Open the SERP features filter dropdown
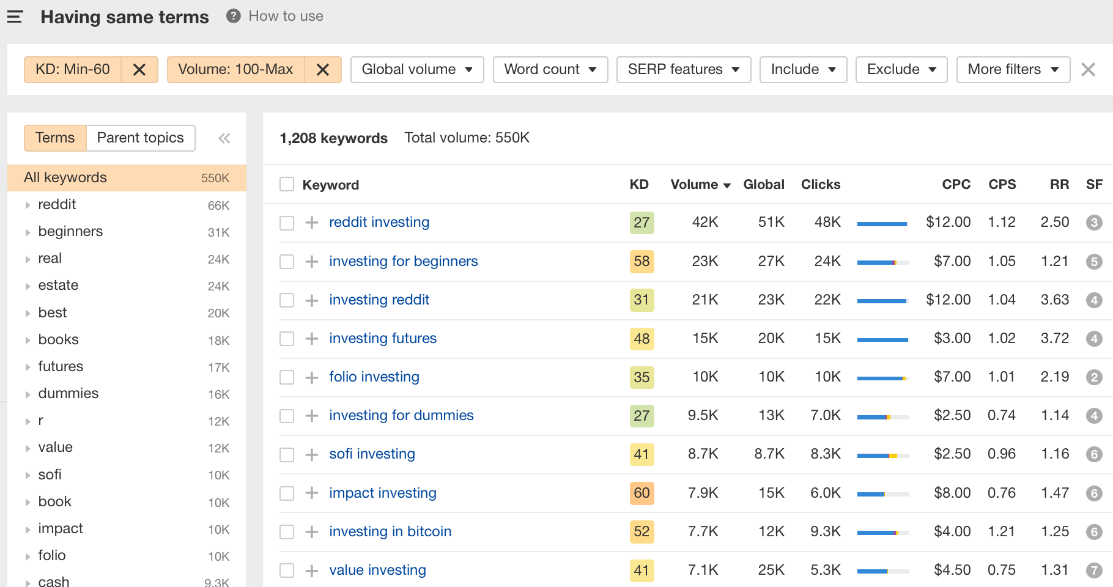 683,69
